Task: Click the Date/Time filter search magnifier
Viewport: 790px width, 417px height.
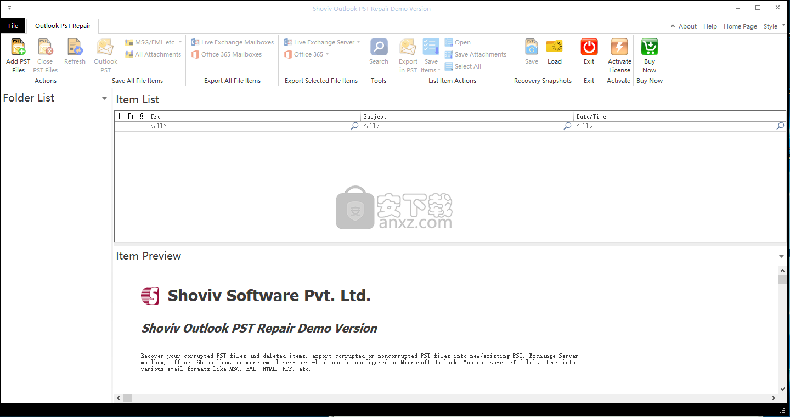Action: (780, 126)
